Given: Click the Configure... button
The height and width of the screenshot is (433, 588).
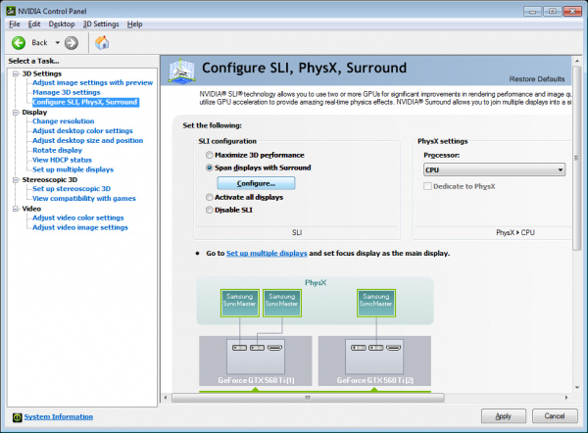Looking at the screenshot, I should point(256,183).
